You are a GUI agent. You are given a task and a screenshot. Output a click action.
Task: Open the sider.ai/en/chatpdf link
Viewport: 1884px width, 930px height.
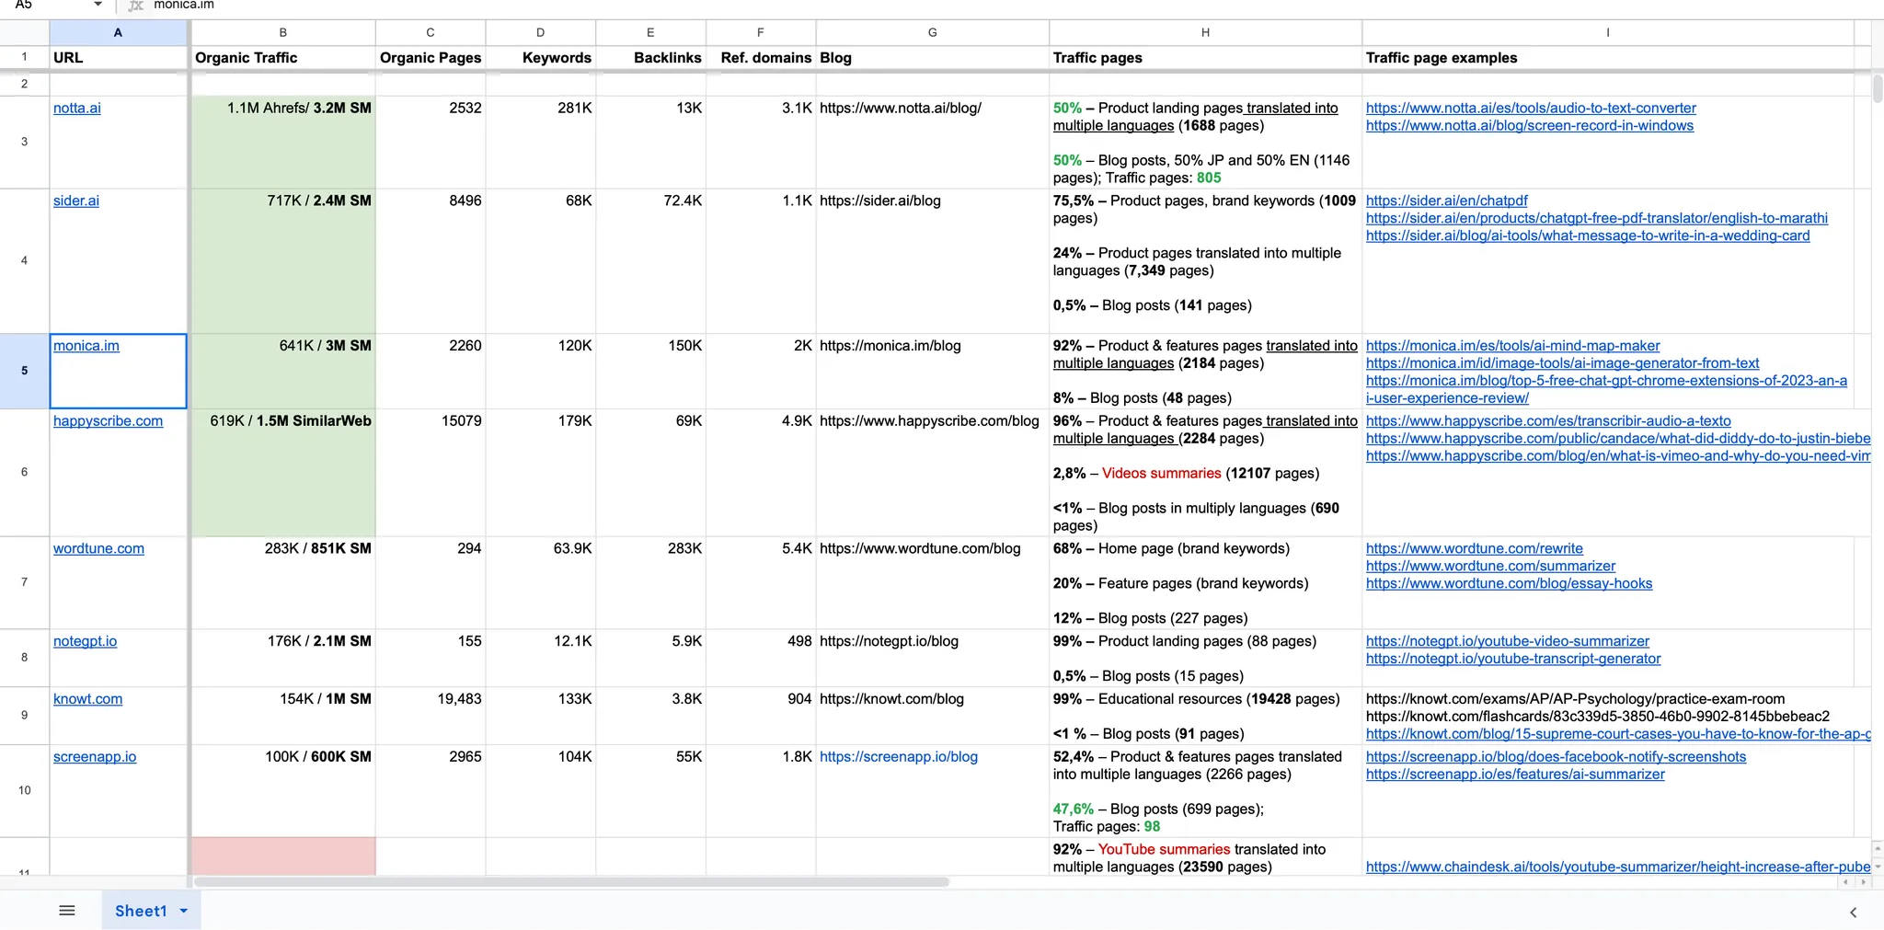1447,201
